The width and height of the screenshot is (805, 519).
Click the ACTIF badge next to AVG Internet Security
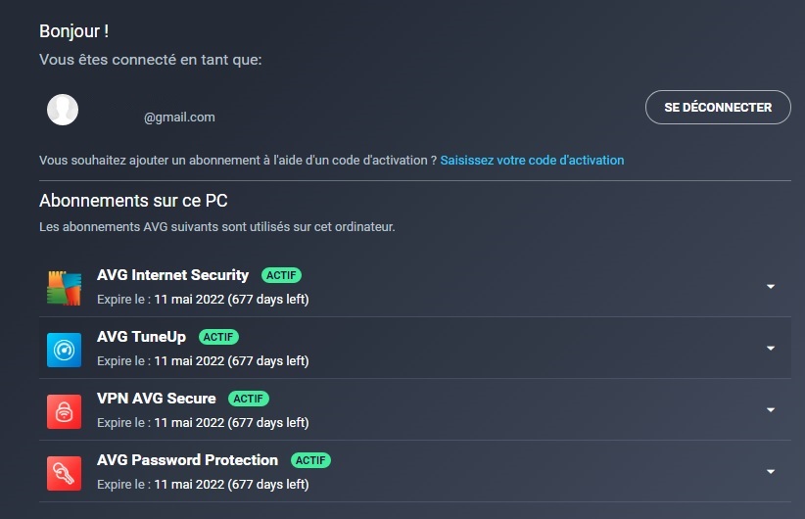pyautogui.click(x=281, y=275)
